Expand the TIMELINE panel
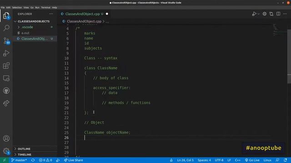The image size is (291, 163). click(x=25, y=154)
